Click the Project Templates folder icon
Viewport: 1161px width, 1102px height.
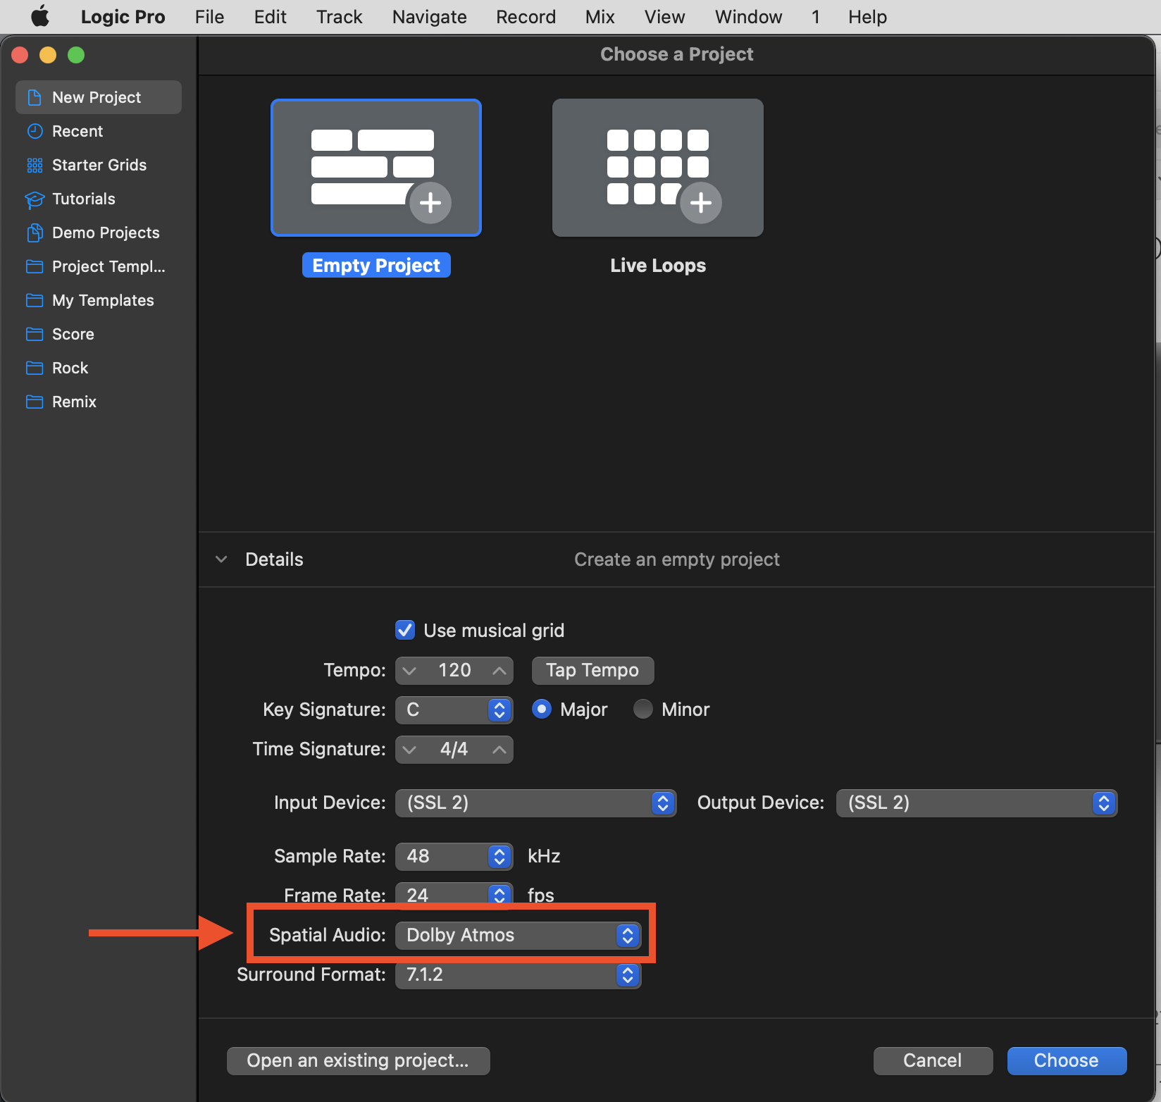35,266
